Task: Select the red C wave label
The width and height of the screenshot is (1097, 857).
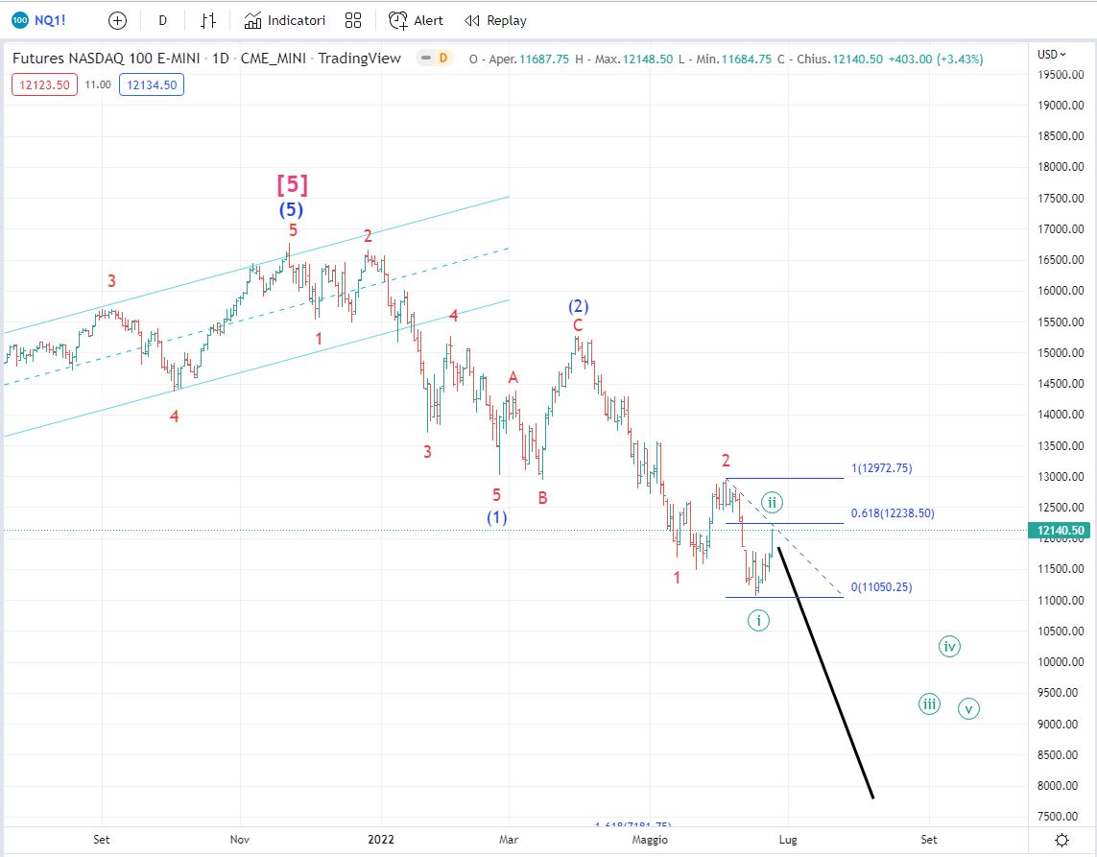Action: [x=578, y=325]
